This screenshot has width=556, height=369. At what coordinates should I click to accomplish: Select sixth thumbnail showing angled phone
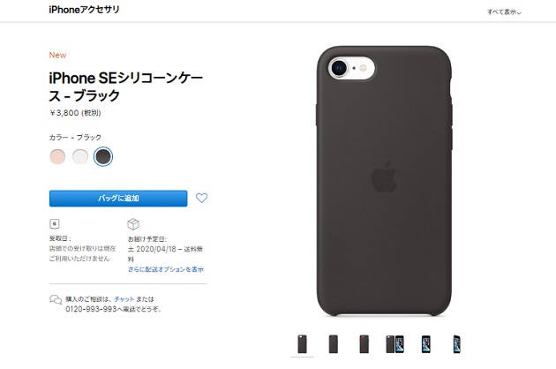tap(457, 344)
